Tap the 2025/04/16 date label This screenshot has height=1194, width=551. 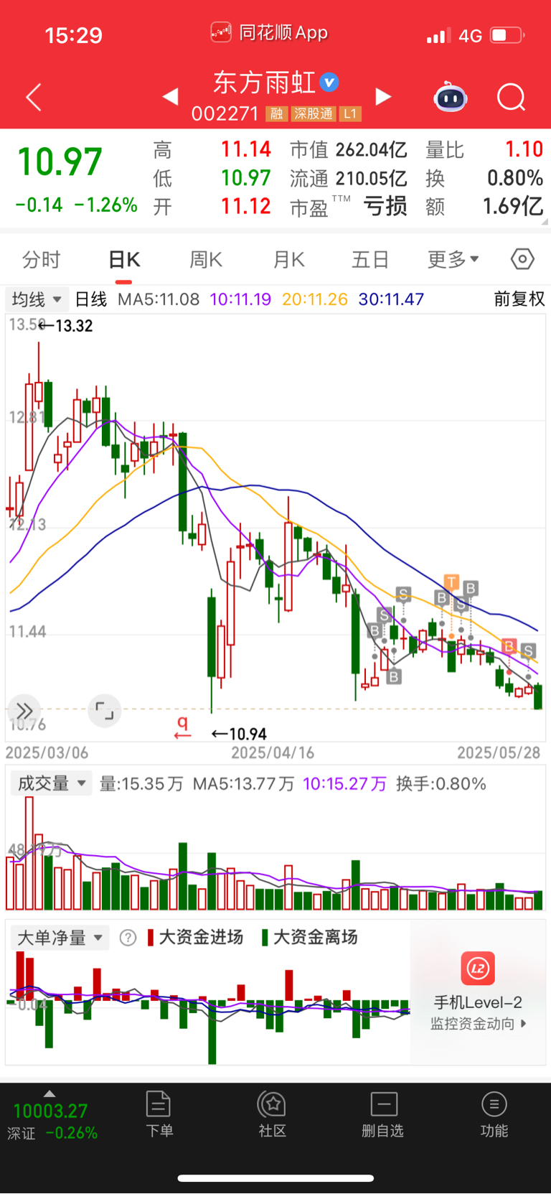click(x=273, y=752)
